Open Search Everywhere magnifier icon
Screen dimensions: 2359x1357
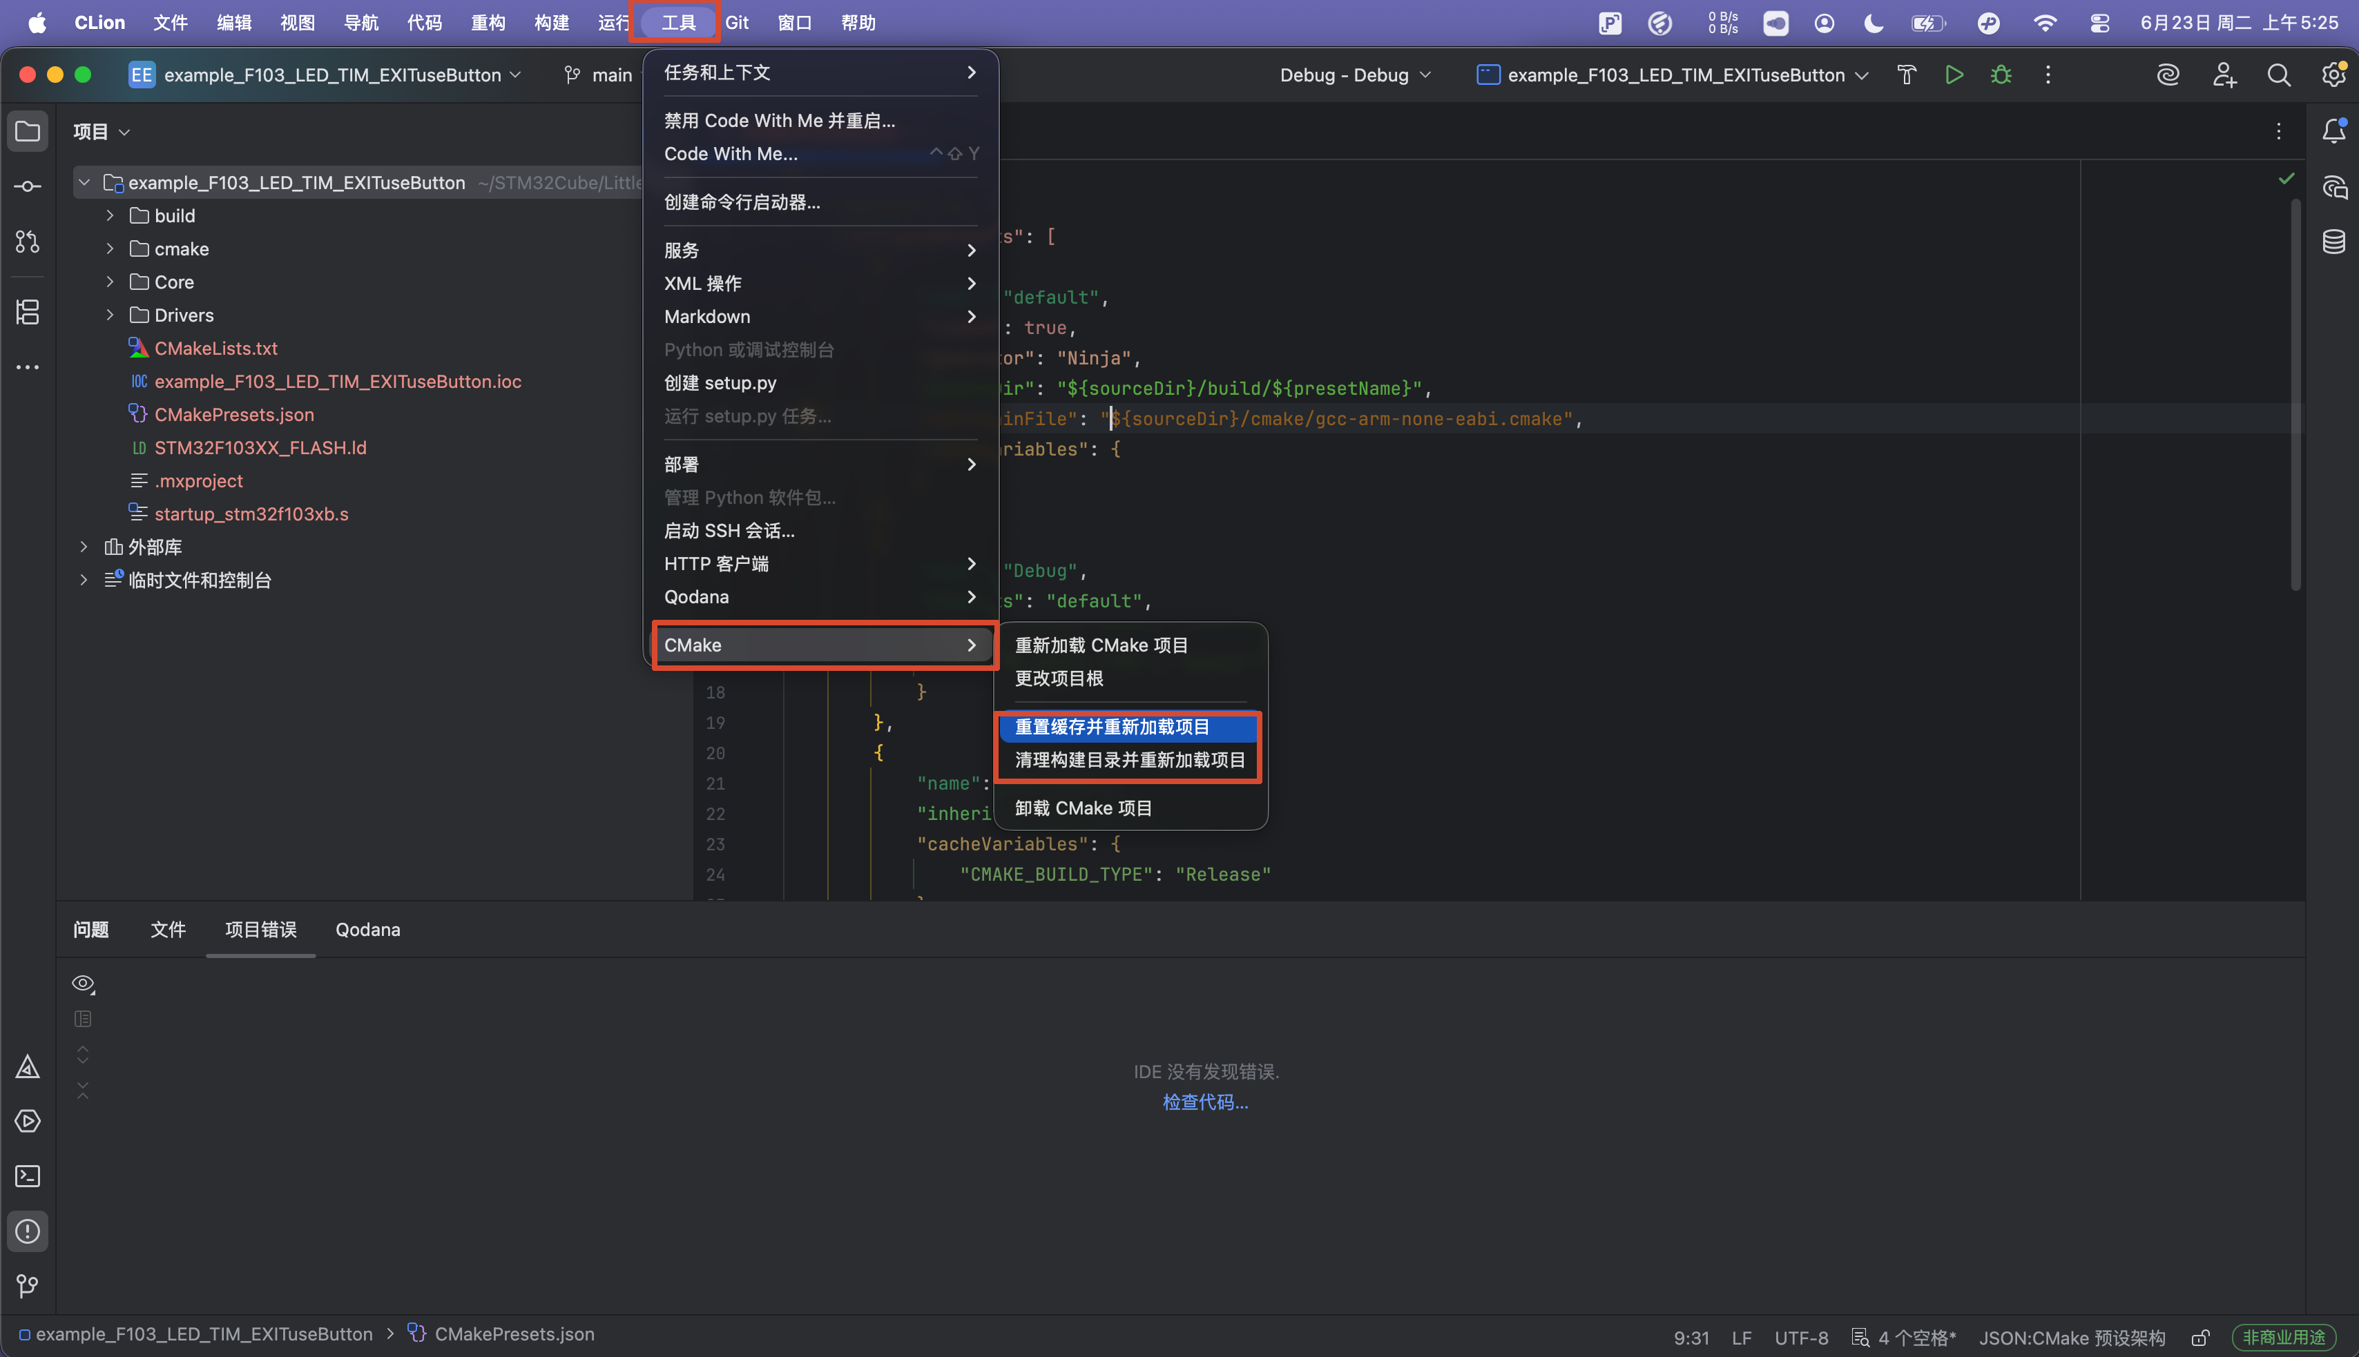point(2279,75)
